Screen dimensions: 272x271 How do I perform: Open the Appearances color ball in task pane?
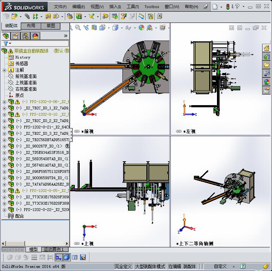click(267, 82)
